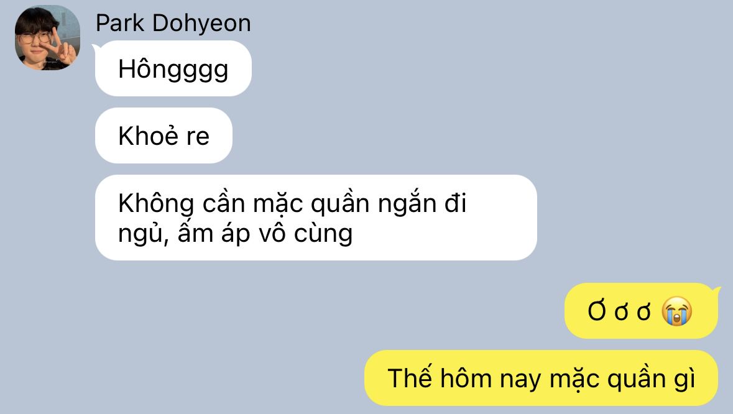The height and width of the screenshot is (414, 733).
Task: Tap the "Thế hôm nay mặc quần gì" message
Action: tap(542, 377)
